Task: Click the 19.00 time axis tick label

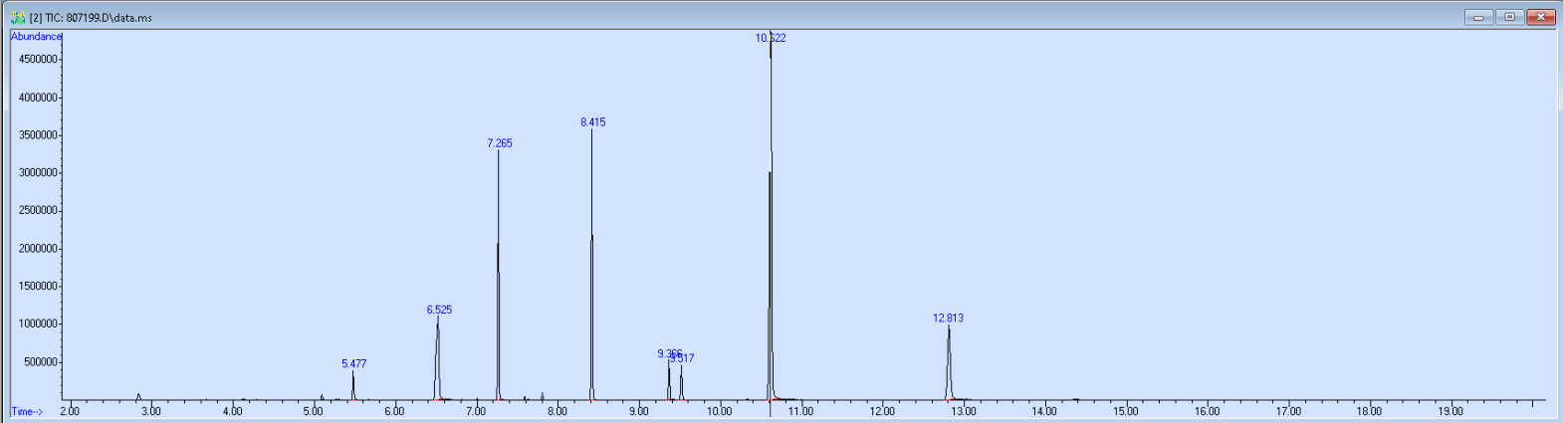Action: click(x=1451, y=411)
